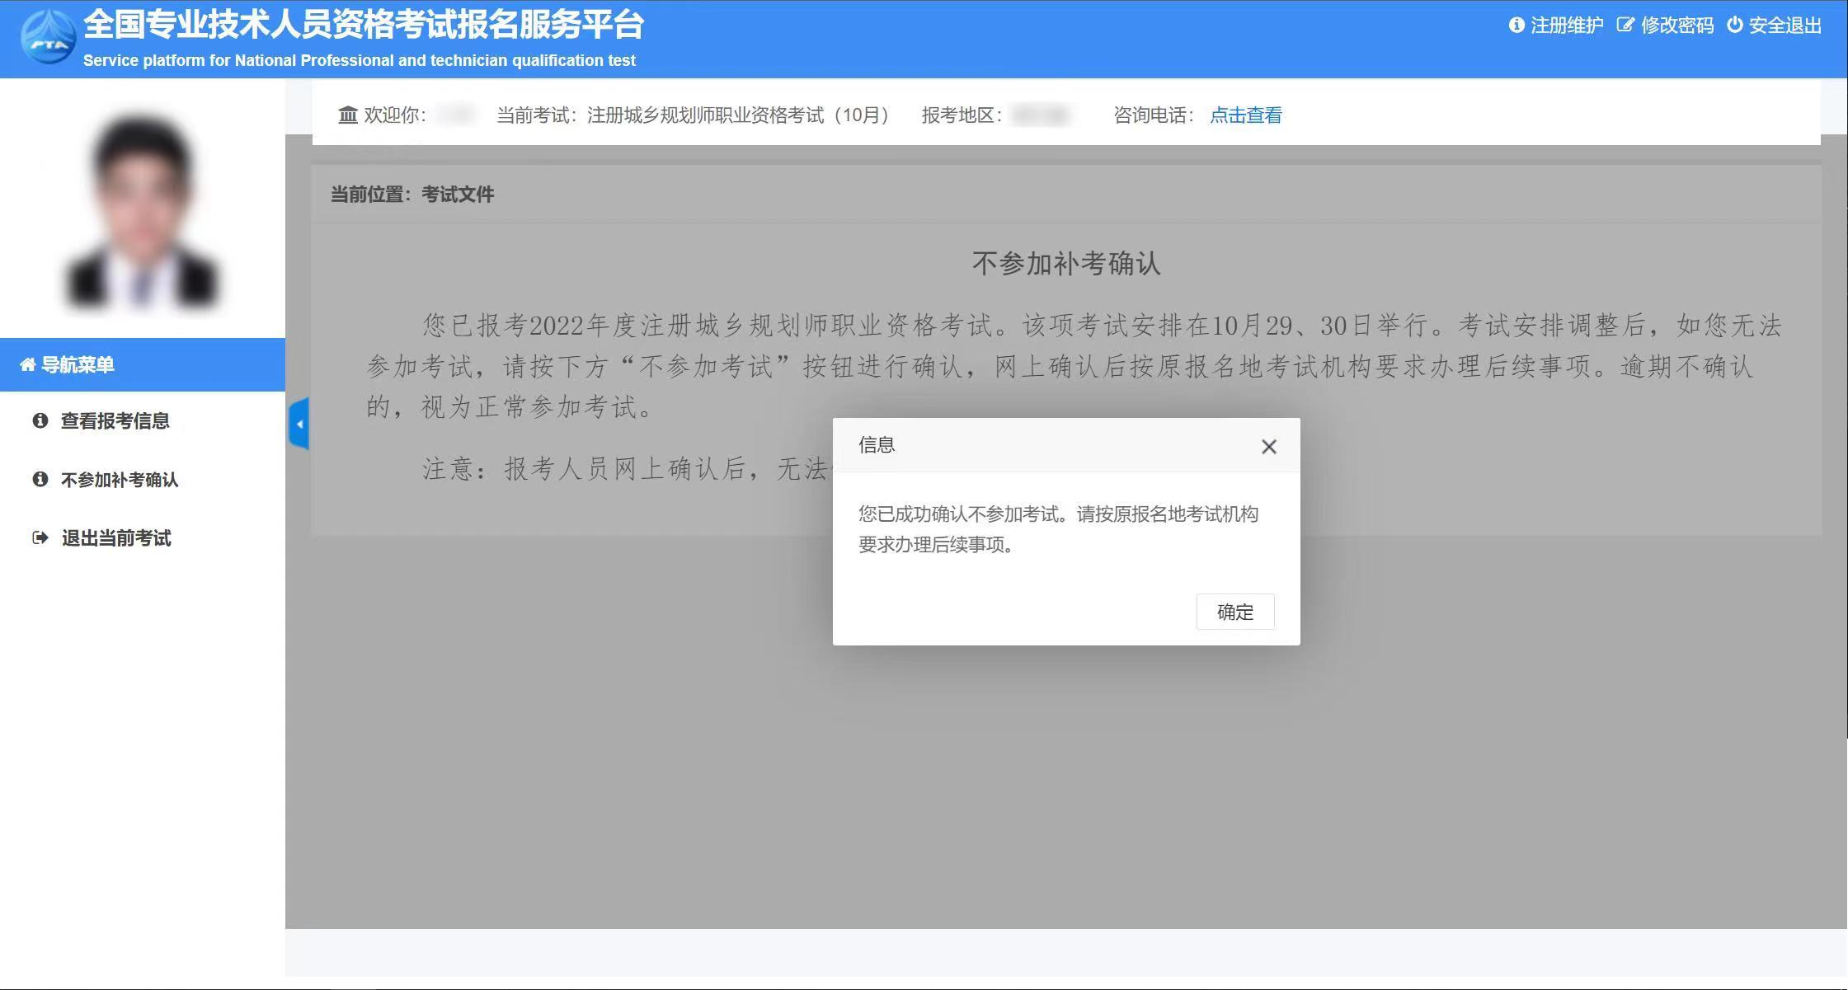
Task: Select 不参加补考确认 in the sidebar menu
Action: click(x=119, y=479)
